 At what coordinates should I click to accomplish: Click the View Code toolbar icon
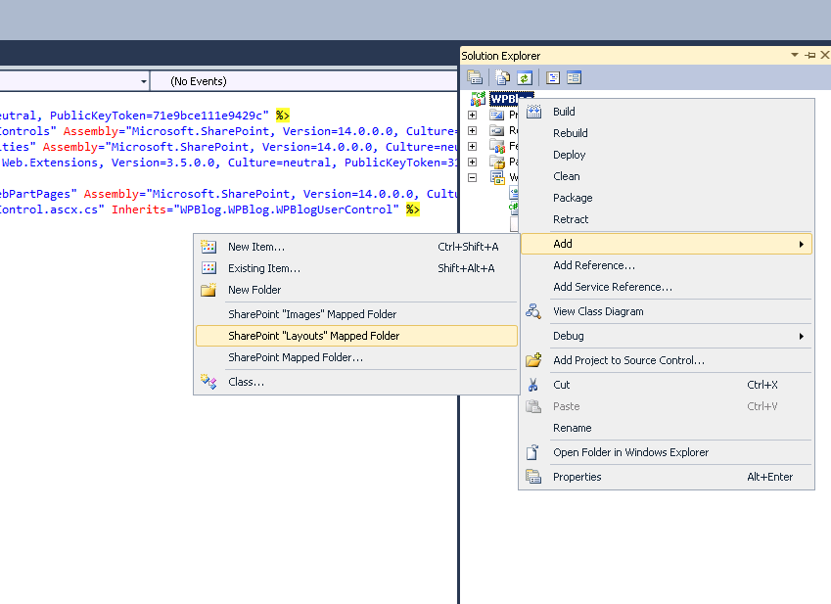pos(553,78)
